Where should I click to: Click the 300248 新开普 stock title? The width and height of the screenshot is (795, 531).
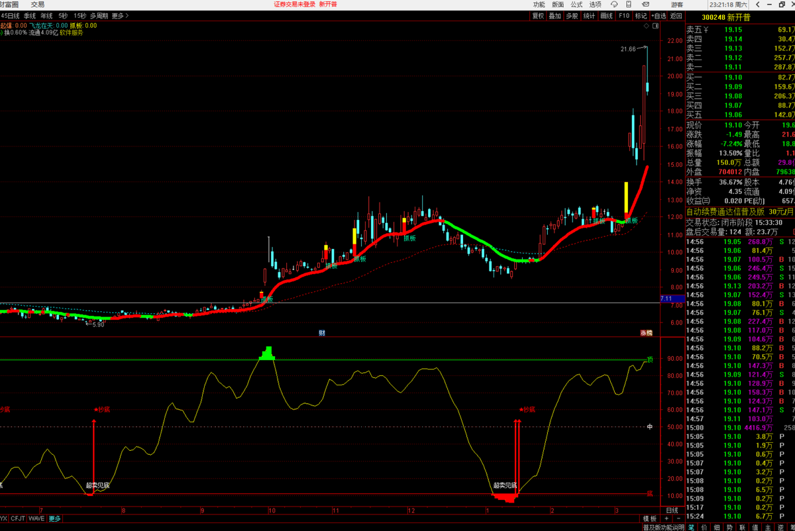[726, 17]
